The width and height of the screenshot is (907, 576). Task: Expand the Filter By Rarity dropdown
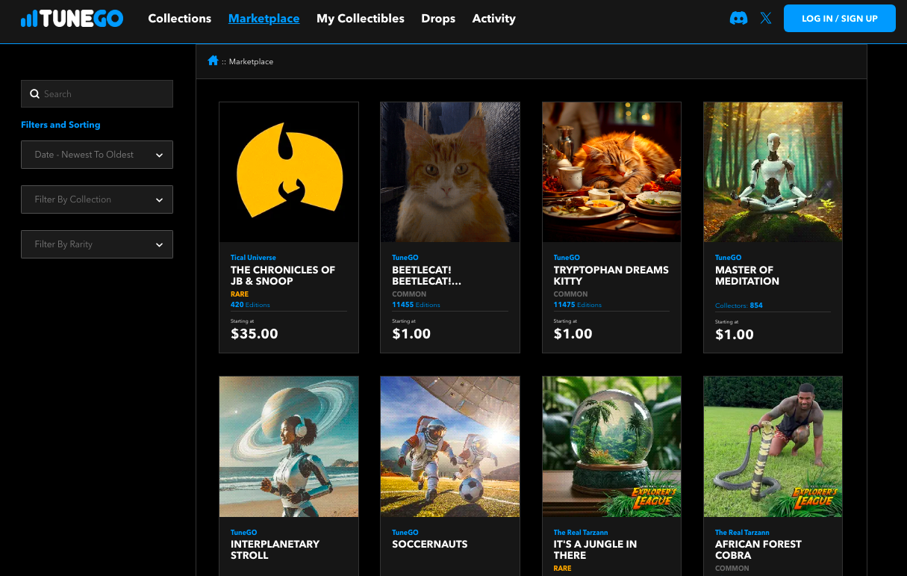97,244
